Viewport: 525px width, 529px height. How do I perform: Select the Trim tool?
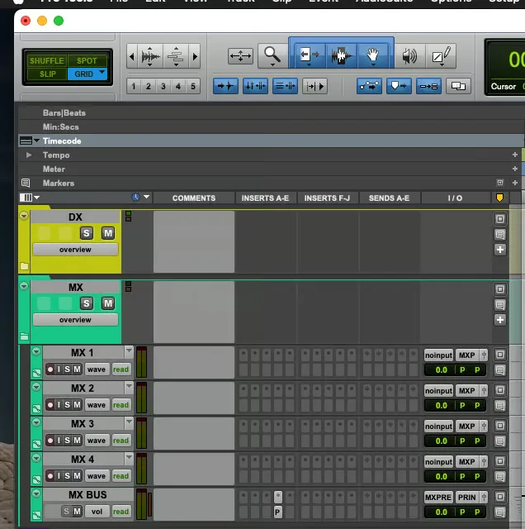309,55
